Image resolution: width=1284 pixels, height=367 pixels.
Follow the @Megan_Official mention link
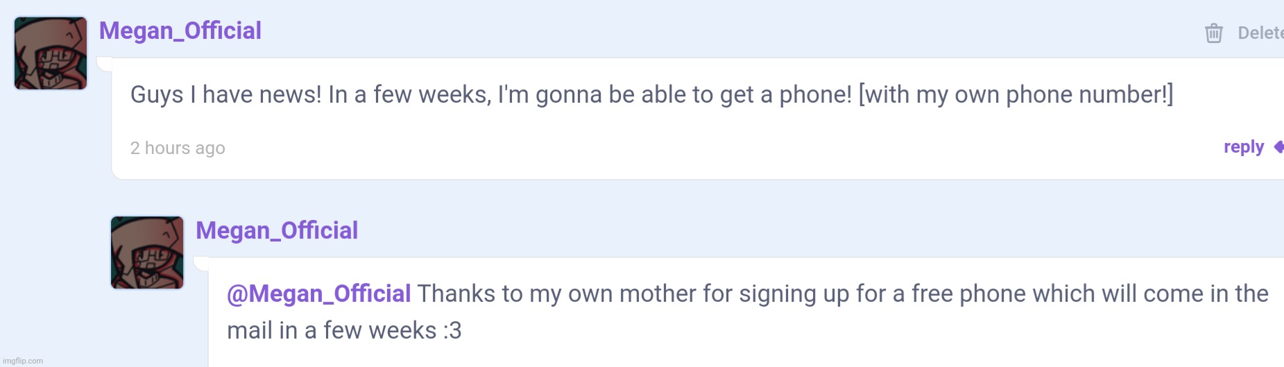pos(319,294)
